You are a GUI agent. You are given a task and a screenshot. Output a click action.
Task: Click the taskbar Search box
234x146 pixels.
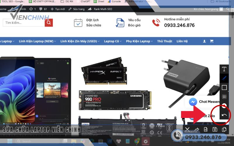[x=37, y=141]
